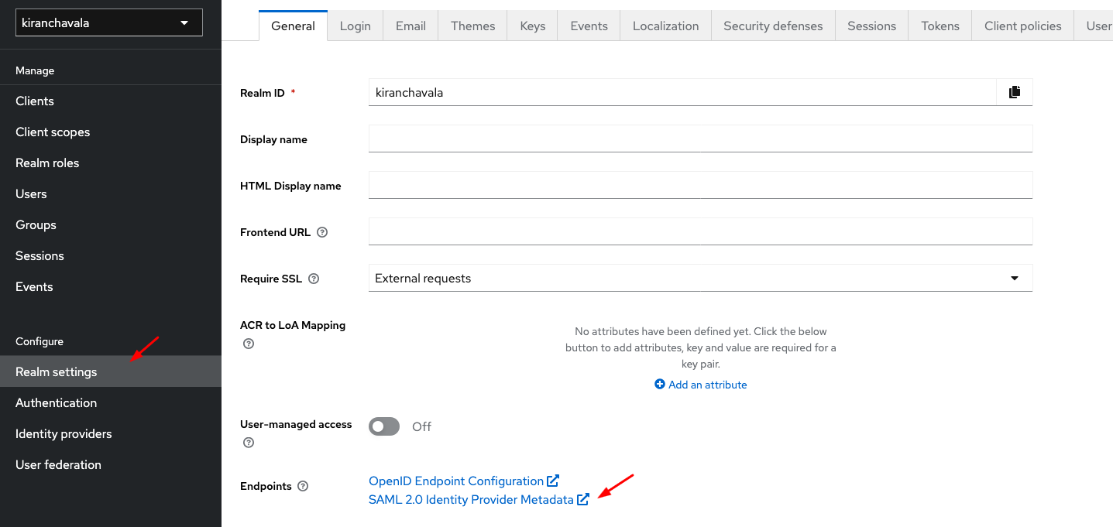Open Identity providers in the sidebar
Image resolution: width=1113 pixels, height=527 pixels.
(64, 434)
